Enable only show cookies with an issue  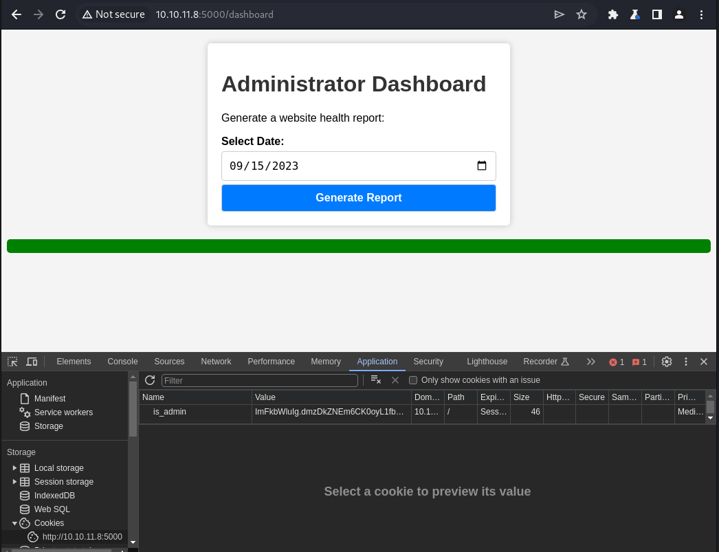point(413,379)
